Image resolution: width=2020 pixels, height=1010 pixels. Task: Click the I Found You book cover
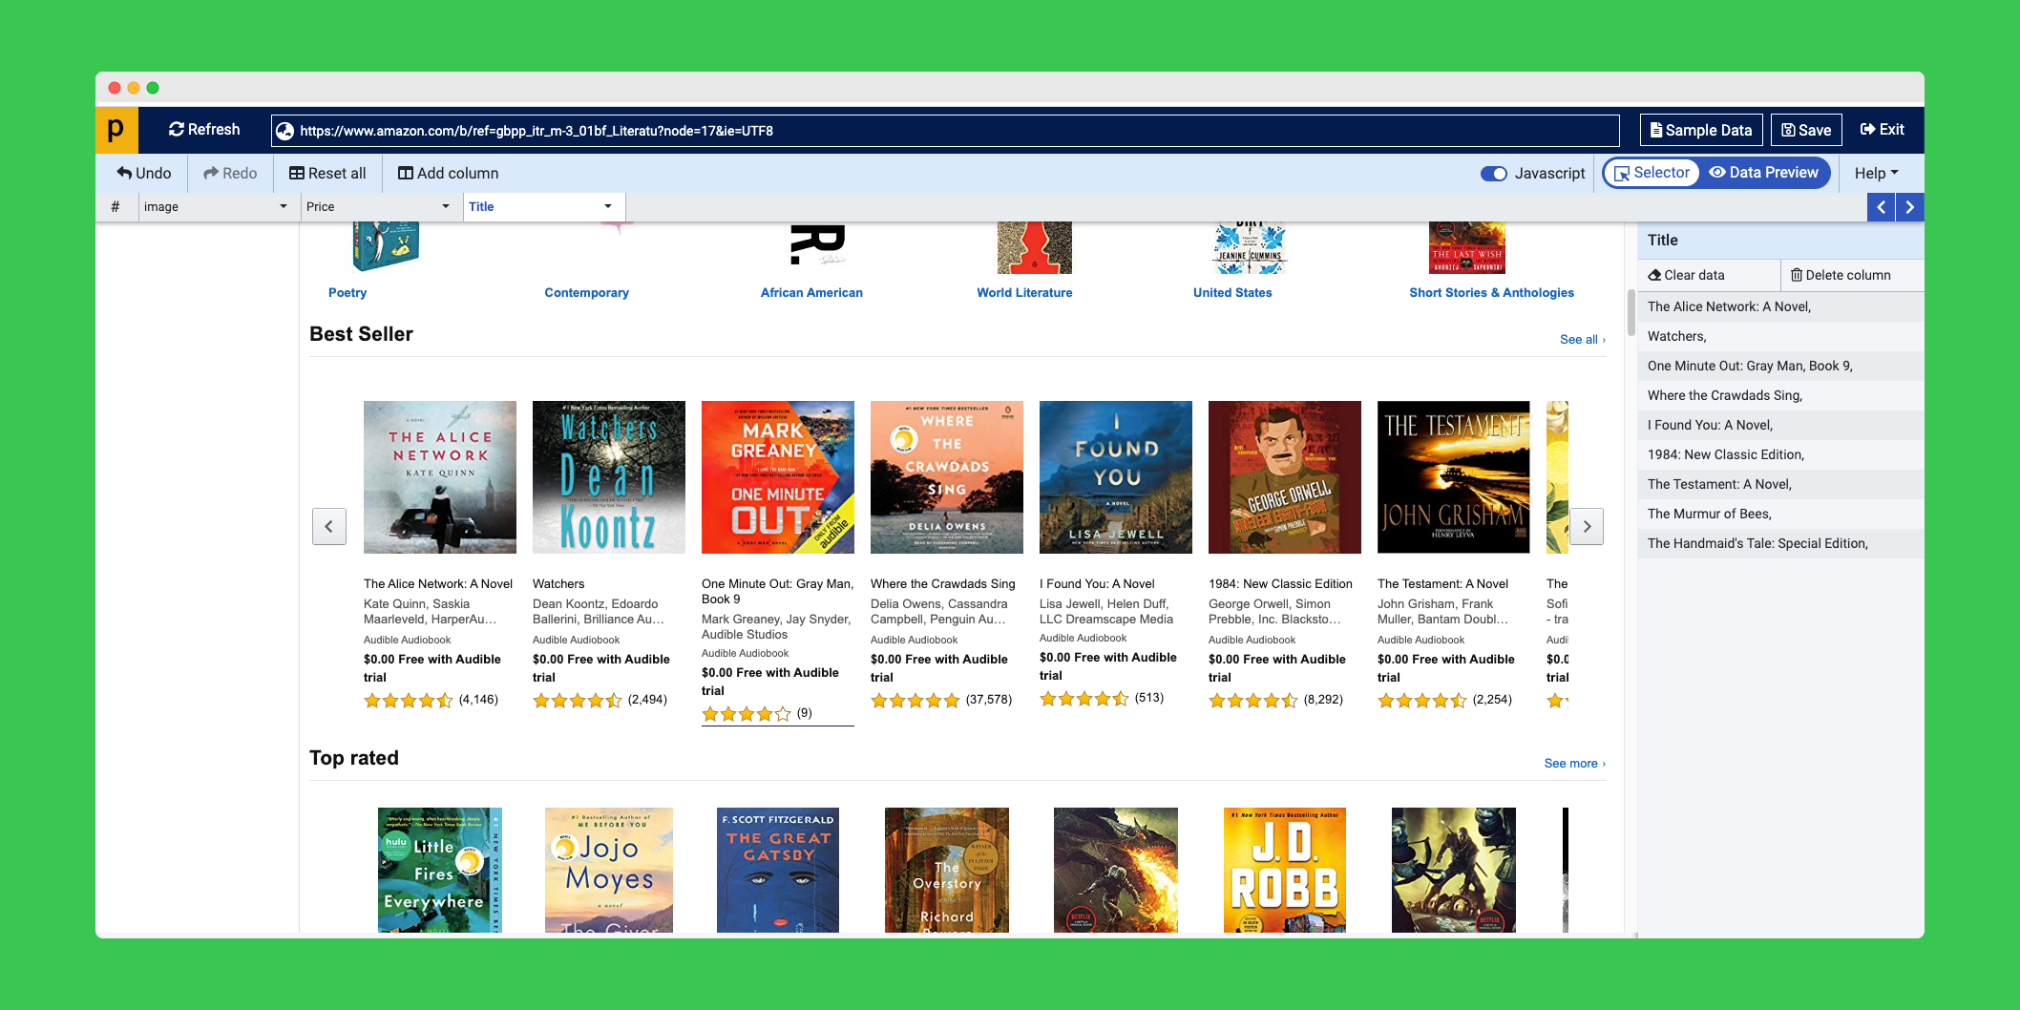tap(1116, 477)
